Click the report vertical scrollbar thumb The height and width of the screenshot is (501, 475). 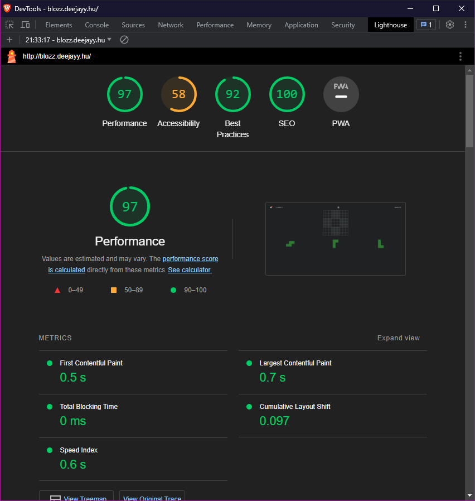point(469,111)
